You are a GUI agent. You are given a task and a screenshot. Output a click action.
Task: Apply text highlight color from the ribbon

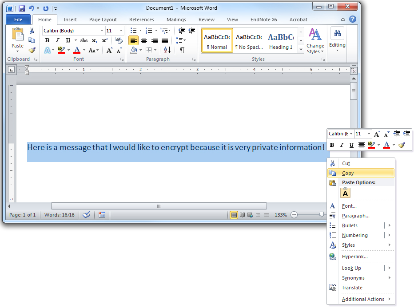[x=61, y=50]
